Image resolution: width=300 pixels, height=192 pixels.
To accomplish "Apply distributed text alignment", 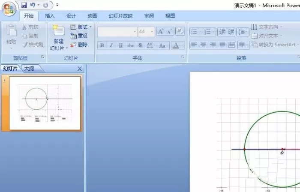I will 231,45.
